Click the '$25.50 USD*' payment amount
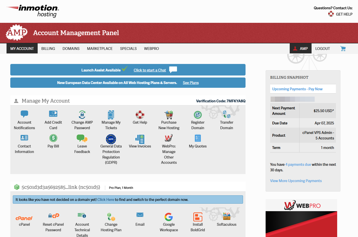This screenshot has height=237, width=358. [x=324, y=111]
